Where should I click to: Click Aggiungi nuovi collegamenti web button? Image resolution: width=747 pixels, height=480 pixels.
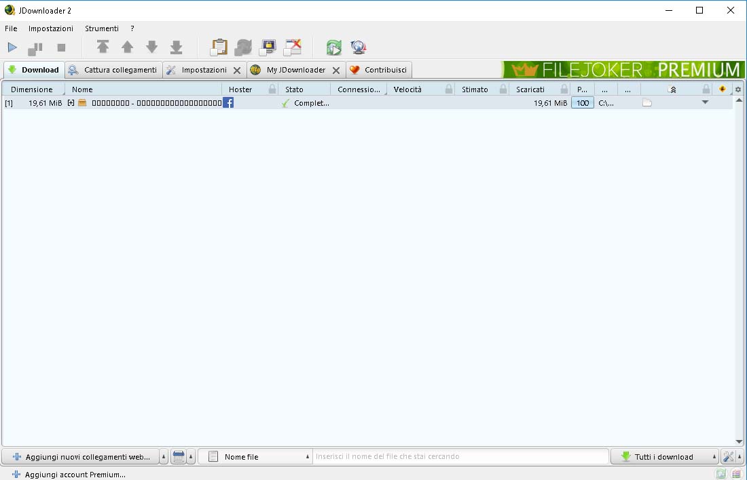[81, 457]
